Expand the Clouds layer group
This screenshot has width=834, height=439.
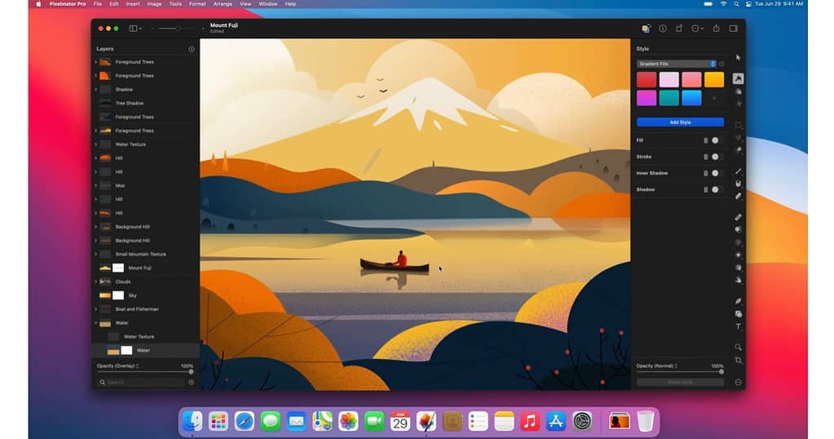point(96,282)
